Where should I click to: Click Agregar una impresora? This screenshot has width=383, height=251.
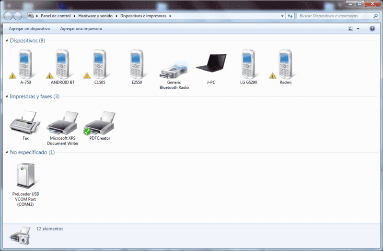click(81, 29)
